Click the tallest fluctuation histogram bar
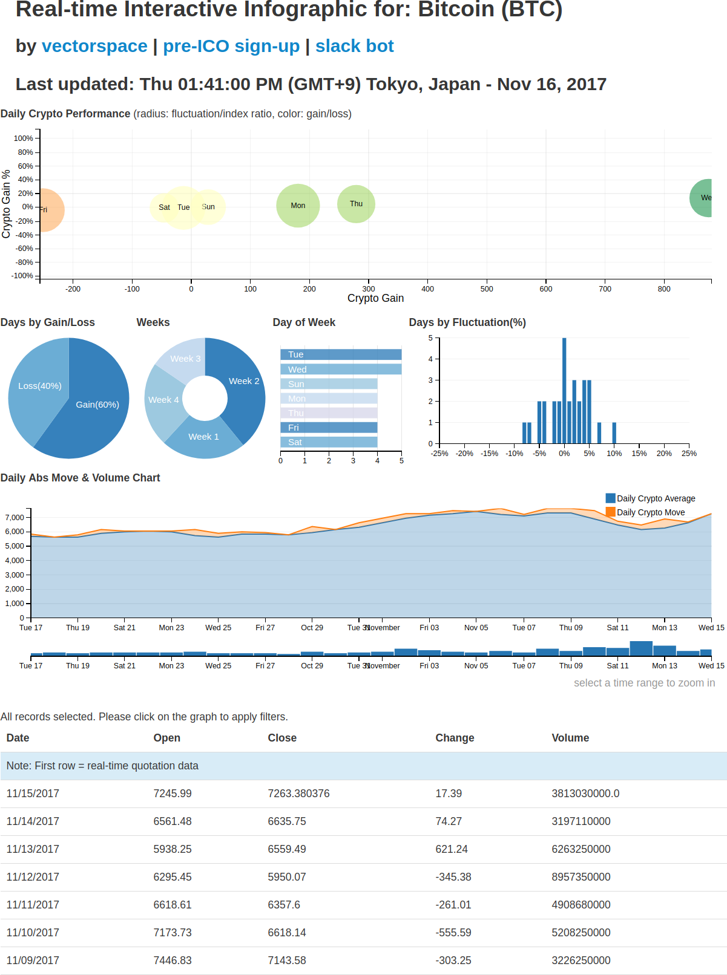The image size is (727, 975). [564, 390]
